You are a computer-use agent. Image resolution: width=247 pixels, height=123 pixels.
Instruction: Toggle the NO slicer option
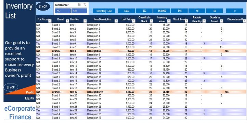pyautogui.click(x=63, y=11)
